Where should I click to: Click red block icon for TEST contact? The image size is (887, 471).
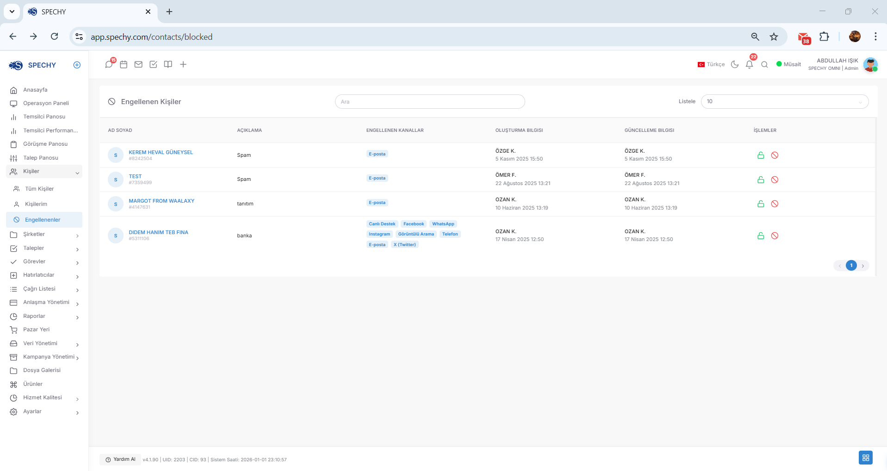[775, 180]
